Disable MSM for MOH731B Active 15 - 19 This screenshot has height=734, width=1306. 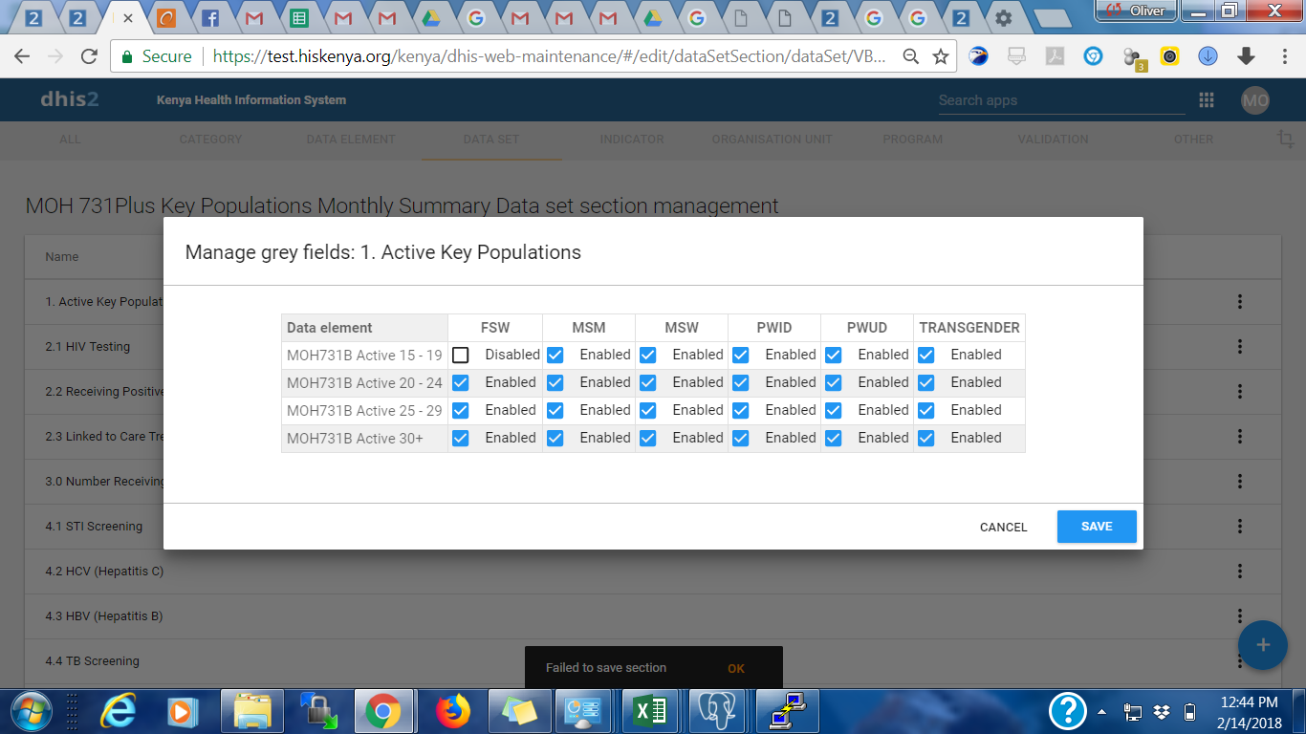(x=555, y=356)
